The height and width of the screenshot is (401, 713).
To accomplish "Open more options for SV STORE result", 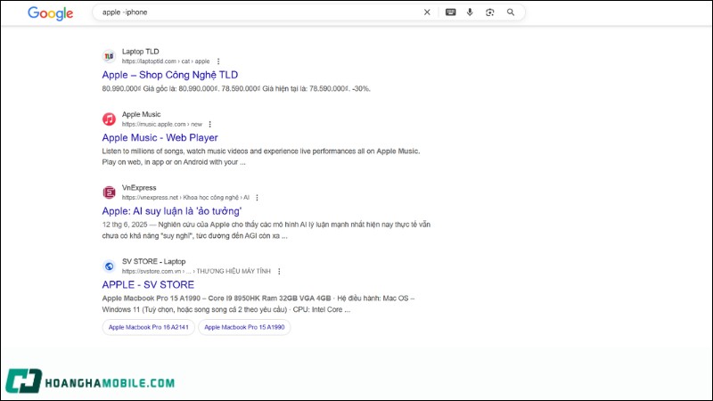I will point(279,271).
